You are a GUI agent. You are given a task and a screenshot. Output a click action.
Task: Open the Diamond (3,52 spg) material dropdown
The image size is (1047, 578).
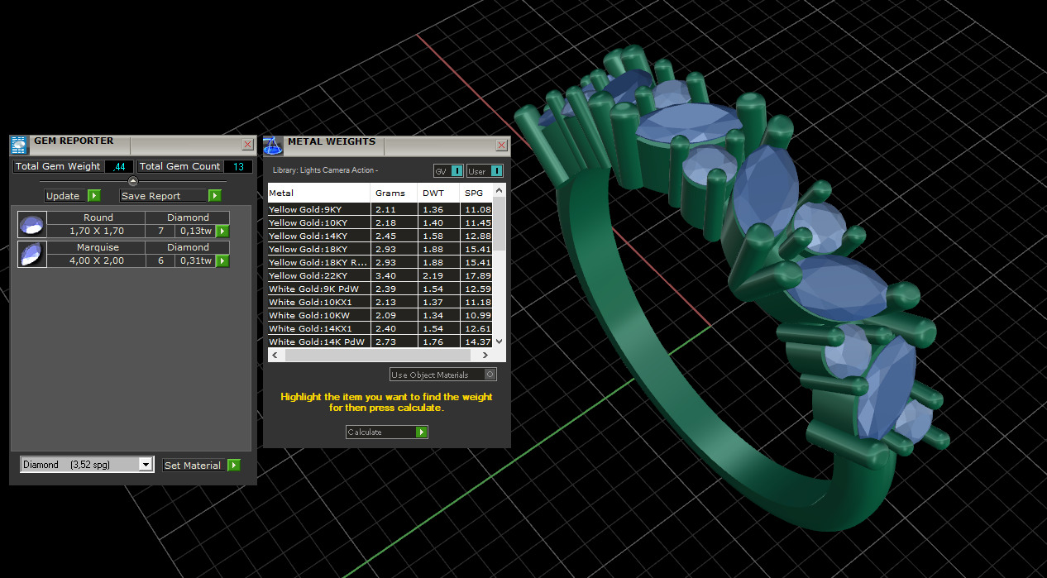(87, 465)
